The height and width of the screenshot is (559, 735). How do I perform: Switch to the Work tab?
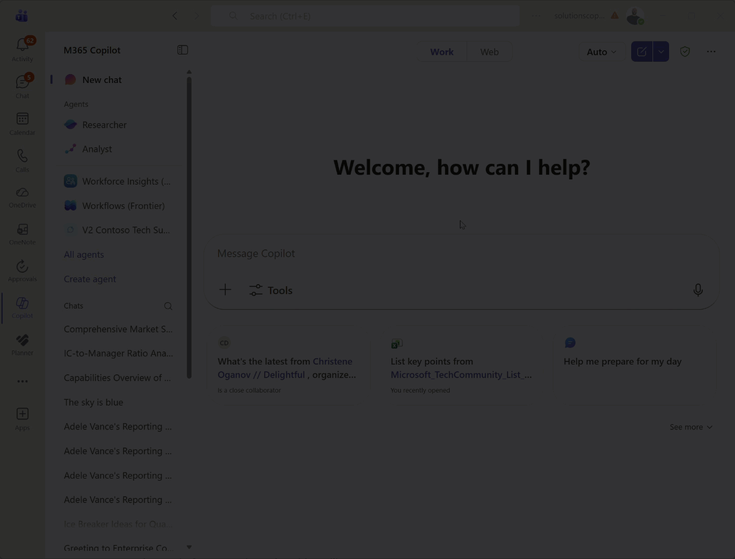pyautogui.click(x=442, y=52)
